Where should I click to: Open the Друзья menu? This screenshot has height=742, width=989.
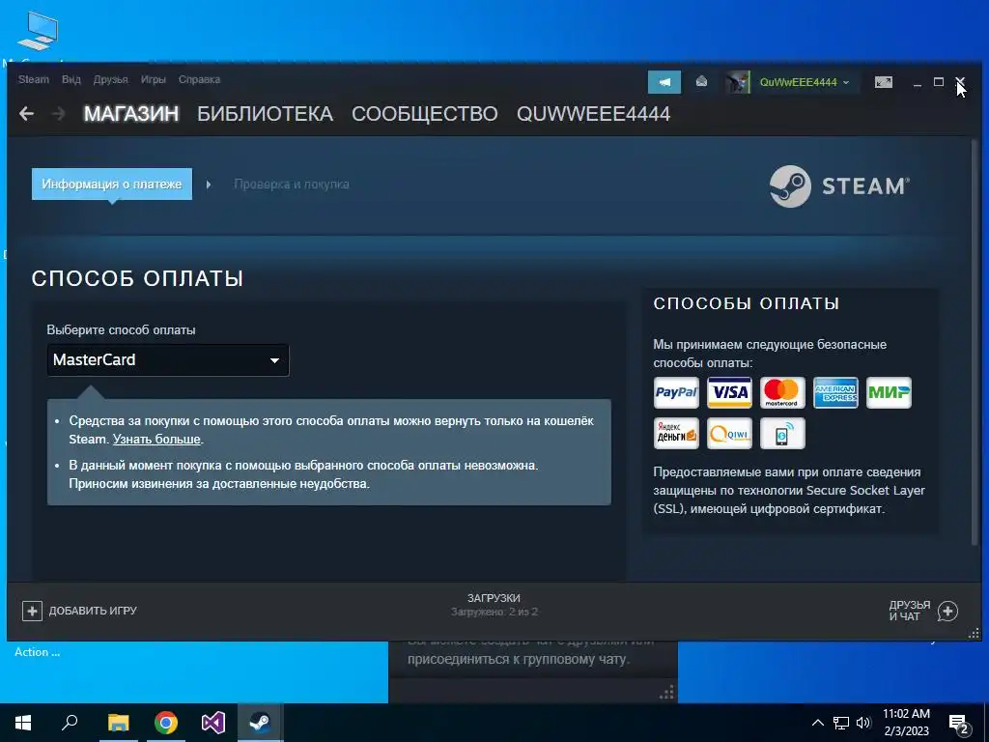110,79
